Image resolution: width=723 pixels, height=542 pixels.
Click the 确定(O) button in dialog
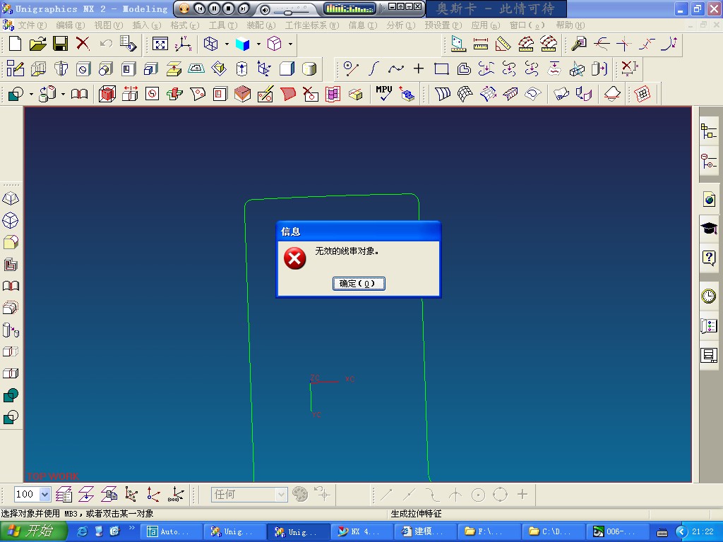[359, 284]
